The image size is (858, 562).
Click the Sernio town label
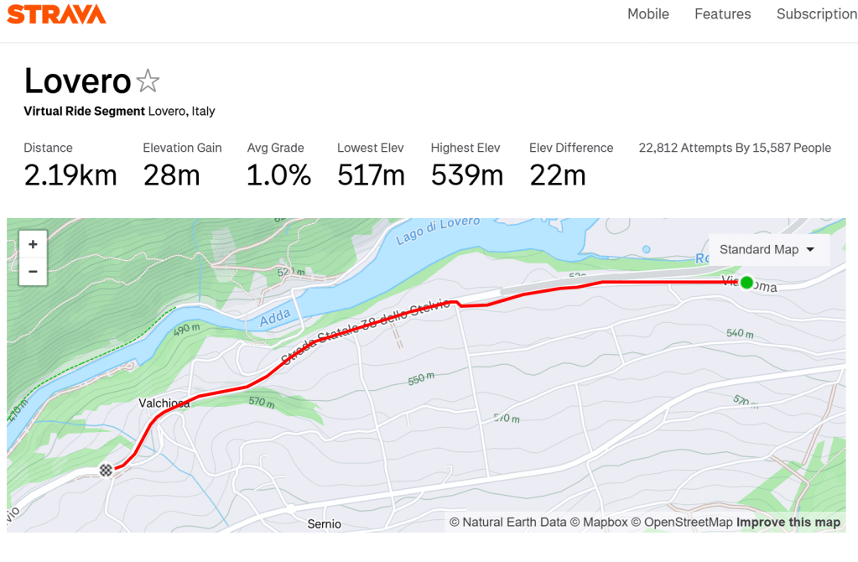(x=325, y=524)
